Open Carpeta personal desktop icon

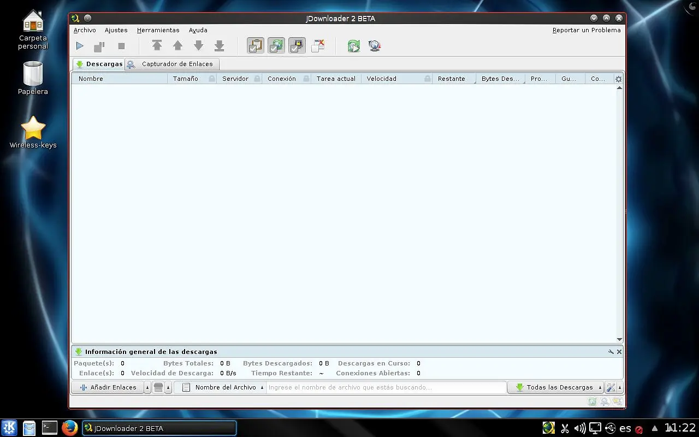point(33,29)
